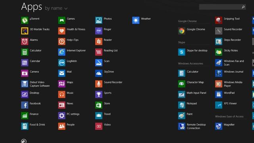Launch the Scan app icon
254x143 pixels.
coord(99,63)
